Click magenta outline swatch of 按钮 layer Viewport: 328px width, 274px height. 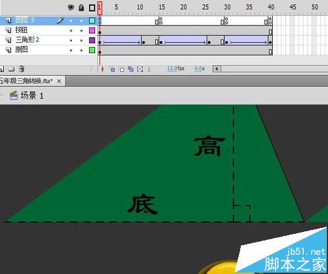tap(92, 30)
